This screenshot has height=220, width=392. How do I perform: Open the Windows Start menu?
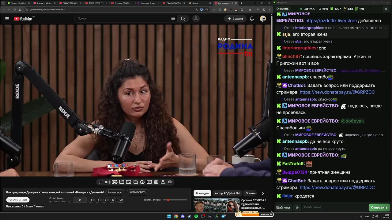[169, 217]
